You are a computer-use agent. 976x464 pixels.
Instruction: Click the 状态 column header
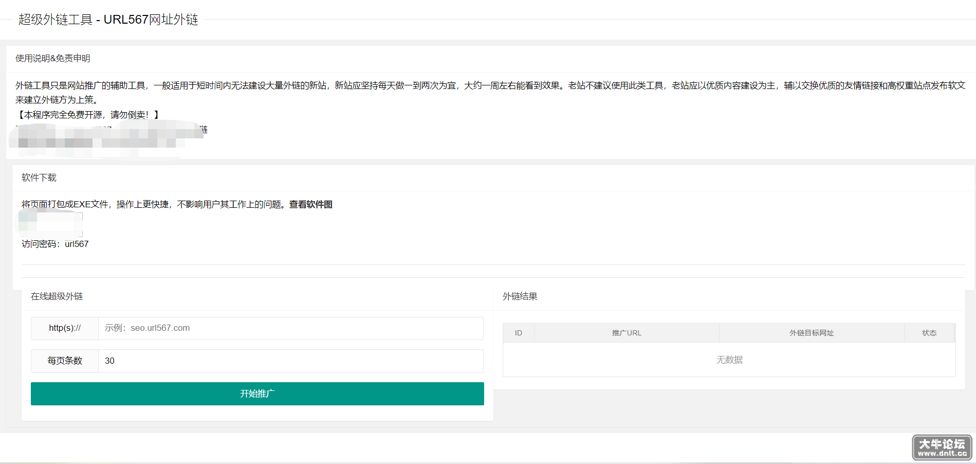point(929,333)
